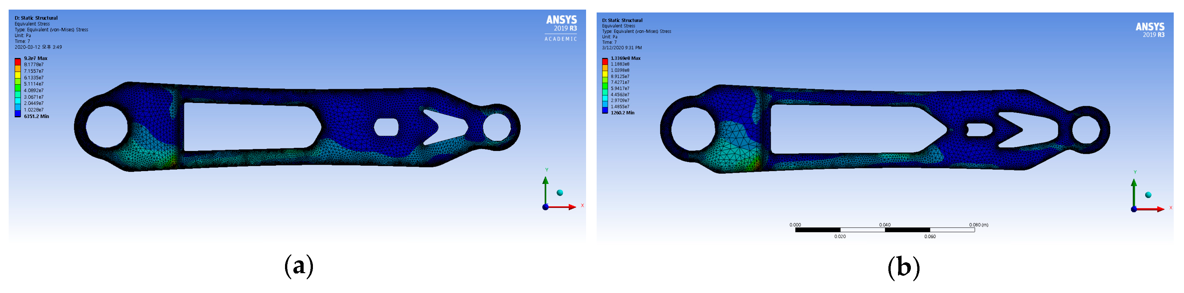Screen dimensions: 1184x293
Task: Click the red legend swatch in figure (b)
Action: point(605,61)
